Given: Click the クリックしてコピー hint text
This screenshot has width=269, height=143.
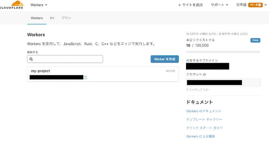Looking at the screenshot, I should (198, 90).
